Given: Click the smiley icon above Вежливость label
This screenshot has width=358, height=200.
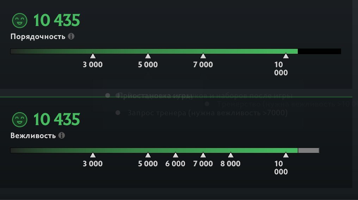Looking at the screenshot, I should (20, 120).
